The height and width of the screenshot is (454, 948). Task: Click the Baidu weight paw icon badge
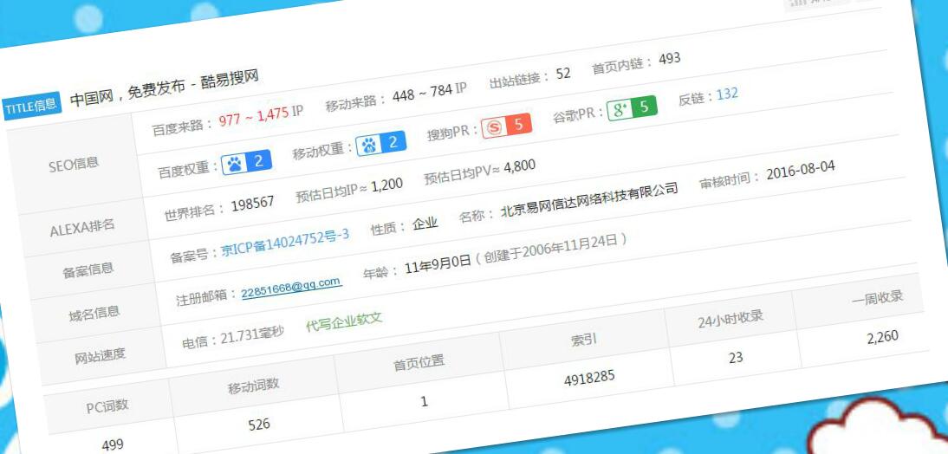(247, 161)
